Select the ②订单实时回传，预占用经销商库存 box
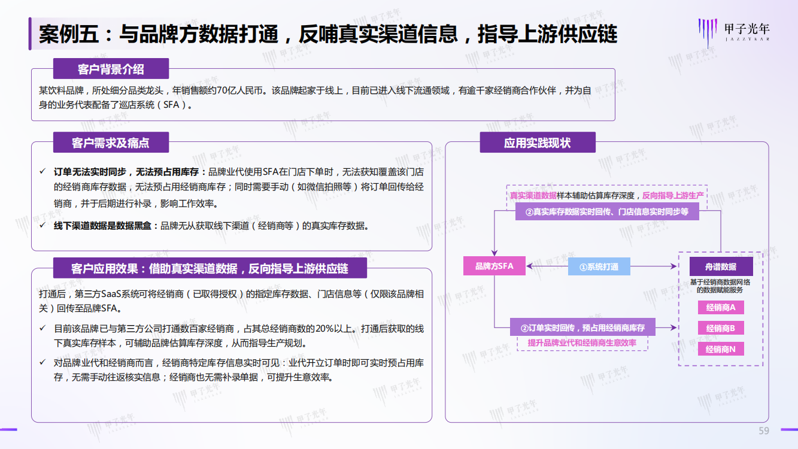The image size is (798, 449). (x=582, y=327)
